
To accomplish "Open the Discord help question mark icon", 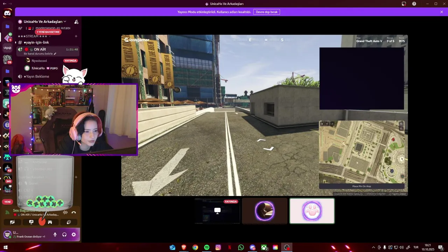I will click(x=414, y=4).
